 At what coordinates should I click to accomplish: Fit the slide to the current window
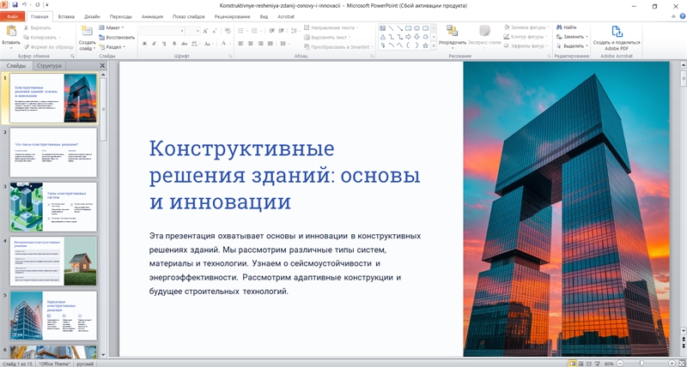pyautogui.click(x=682, y=364)
